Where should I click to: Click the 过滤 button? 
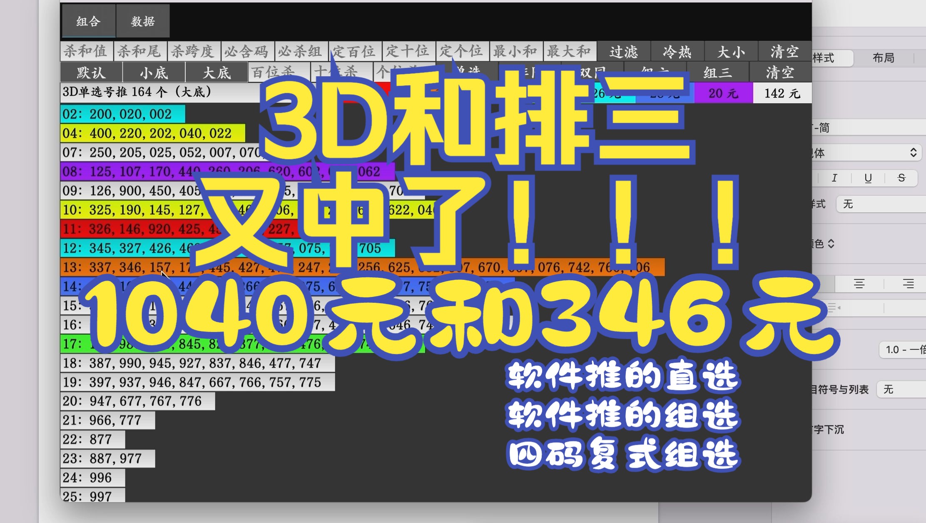[x=624, y=52]
